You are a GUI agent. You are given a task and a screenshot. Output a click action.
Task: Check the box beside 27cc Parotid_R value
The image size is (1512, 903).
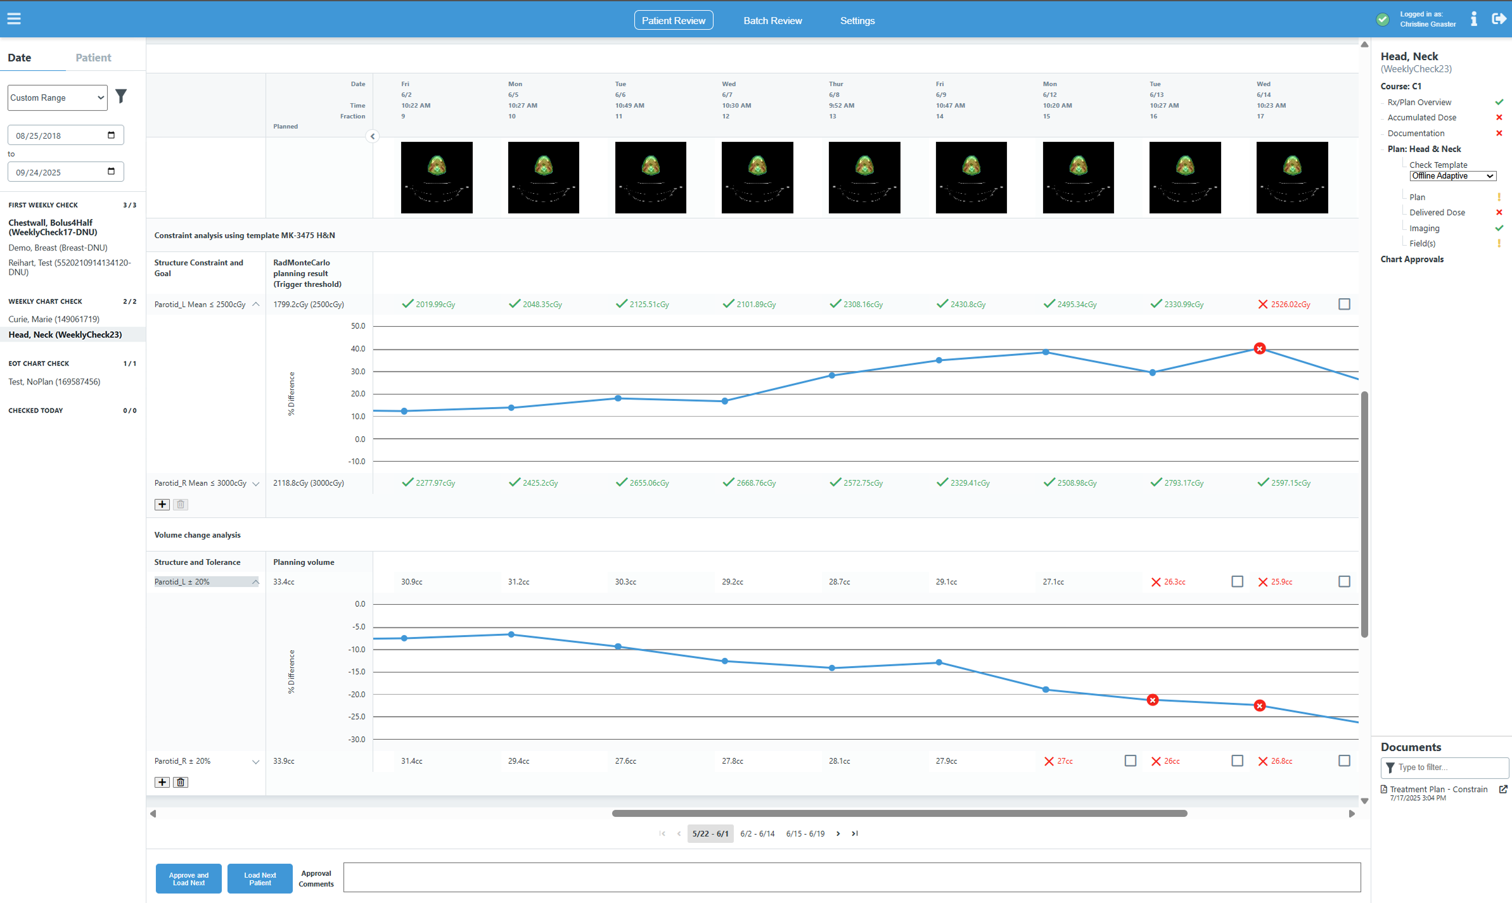(x=1131, y=761)
